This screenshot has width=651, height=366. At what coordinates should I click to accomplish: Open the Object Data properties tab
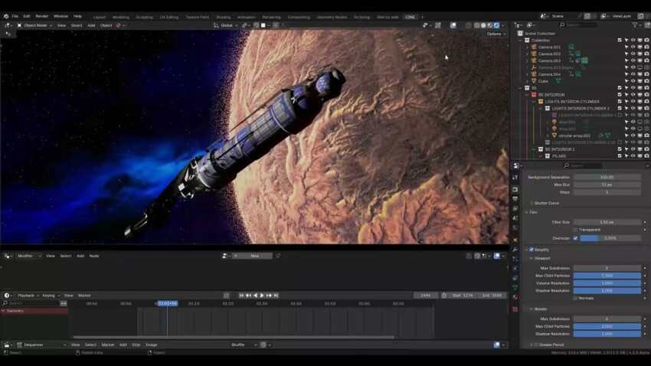point(515,288)
